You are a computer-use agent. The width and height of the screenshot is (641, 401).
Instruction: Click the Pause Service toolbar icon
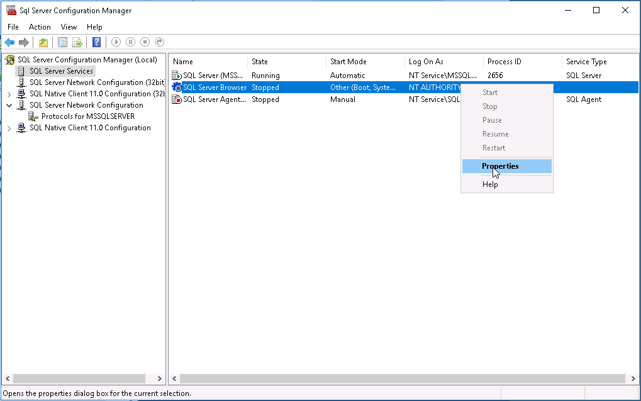(130, 42)
